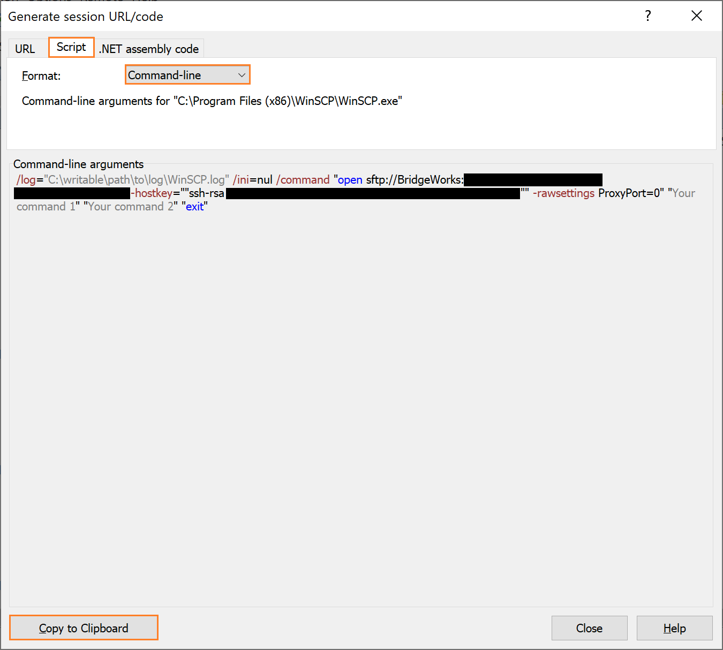Click the 'sftp://BridgeWorks:' text

click(415, 180)
